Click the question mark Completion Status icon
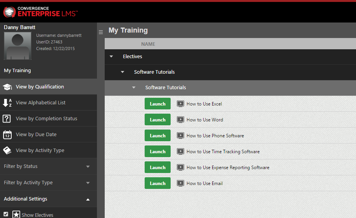 coord(7,119)
